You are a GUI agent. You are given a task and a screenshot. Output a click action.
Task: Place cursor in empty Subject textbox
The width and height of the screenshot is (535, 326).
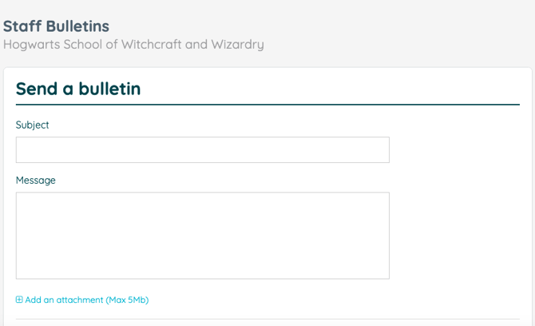tap(202, 150)
